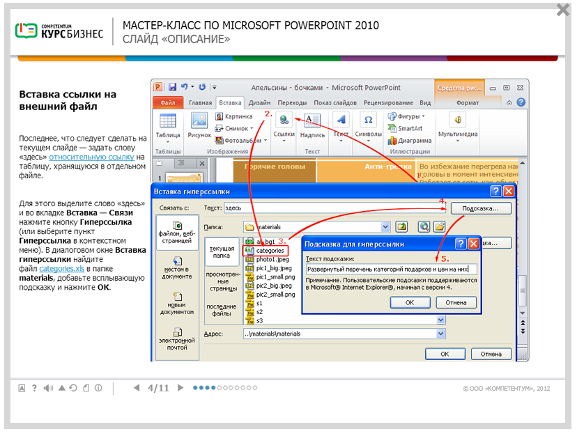Image resolution: width=577 pixels, height=436 pixels.
Task: Expand the Папка materials combo box arrow
Action: click(385, 227)
